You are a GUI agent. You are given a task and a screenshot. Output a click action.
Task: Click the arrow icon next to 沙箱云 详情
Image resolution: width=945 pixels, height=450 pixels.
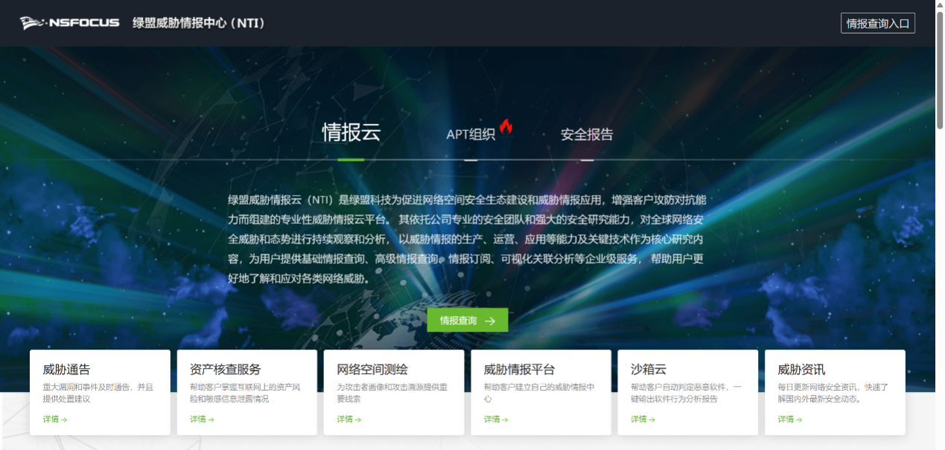pos(652,419)
